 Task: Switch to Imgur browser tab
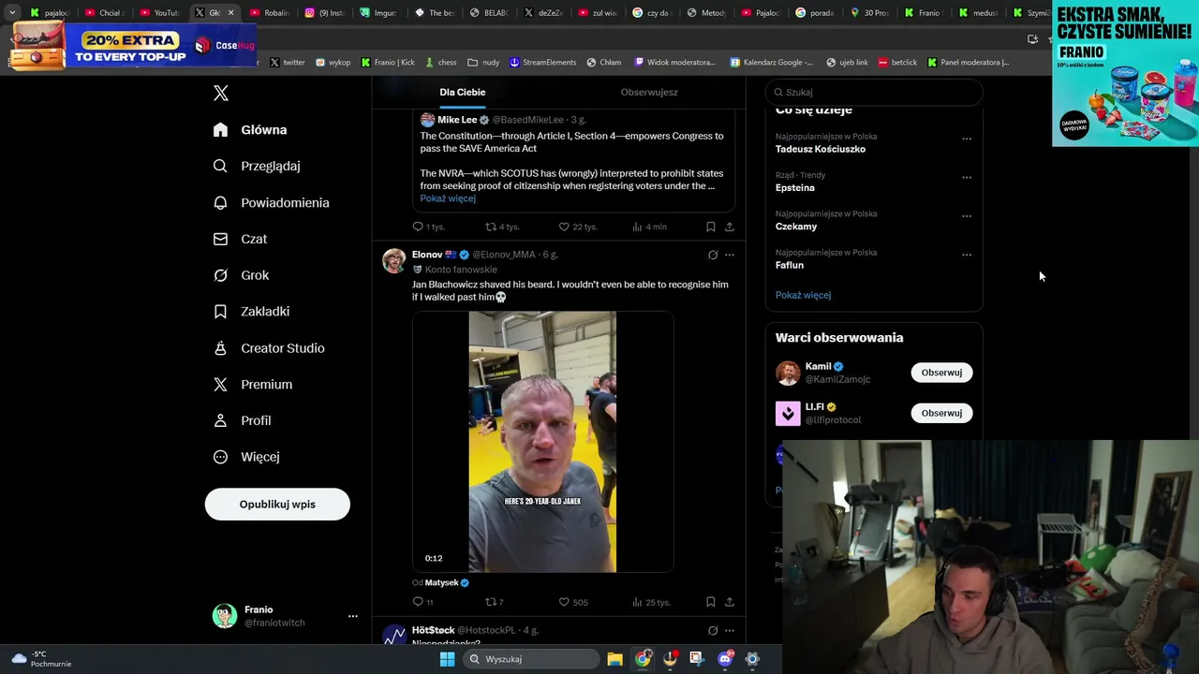click(378, 13)
